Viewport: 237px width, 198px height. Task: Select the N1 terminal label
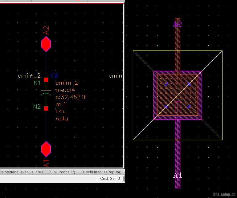click(37, 83)
